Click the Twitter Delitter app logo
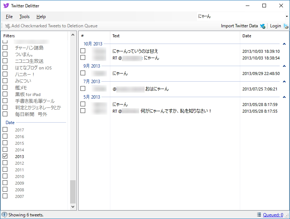 coord(6,6)
